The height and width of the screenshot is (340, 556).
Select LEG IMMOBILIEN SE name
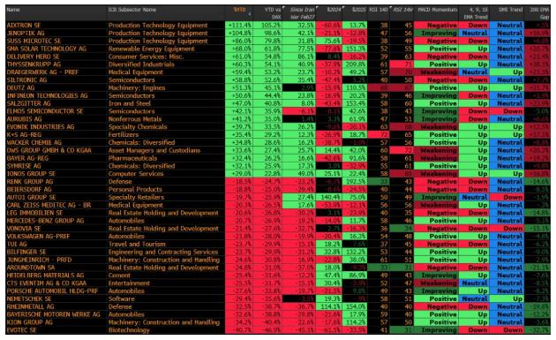34,213
